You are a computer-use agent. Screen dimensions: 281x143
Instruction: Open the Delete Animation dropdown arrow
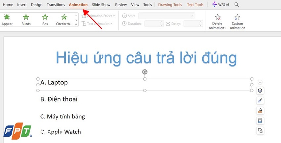pyautogui.click(x=225, y=28)
